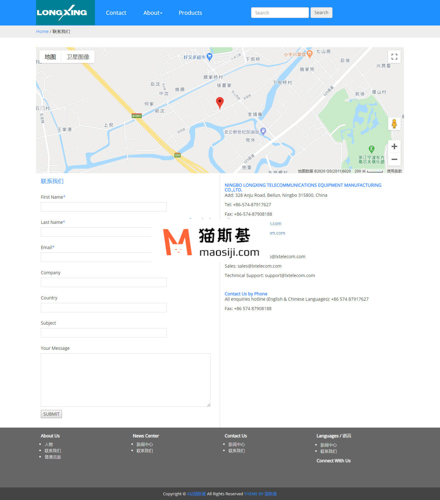Open the Contact menu item
The image size is (440, 500).
(116, 13)
